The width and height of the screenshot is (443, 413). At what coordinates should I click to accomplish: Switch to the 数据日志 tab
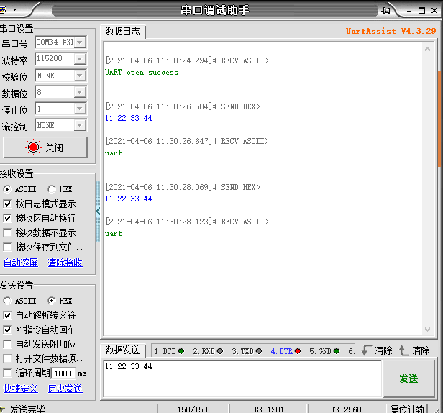tap(122, 32)
